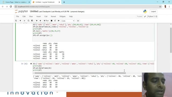Go back in browser history
Image resolution: width=172 pixels, height=97 pixels.
(x=3, y=6)
